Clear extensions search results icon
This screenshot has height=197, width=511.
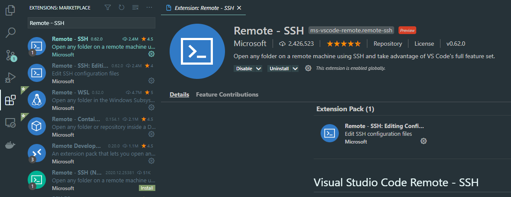(x=135, y=7)
